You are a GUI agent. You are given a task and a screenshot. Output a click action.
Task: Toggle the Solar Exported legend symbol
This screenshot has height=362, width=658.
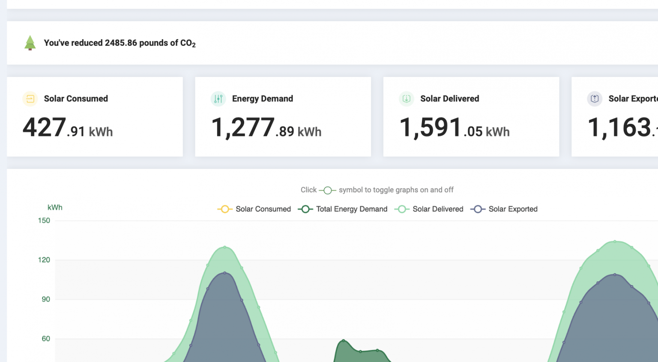pos(478,209)
